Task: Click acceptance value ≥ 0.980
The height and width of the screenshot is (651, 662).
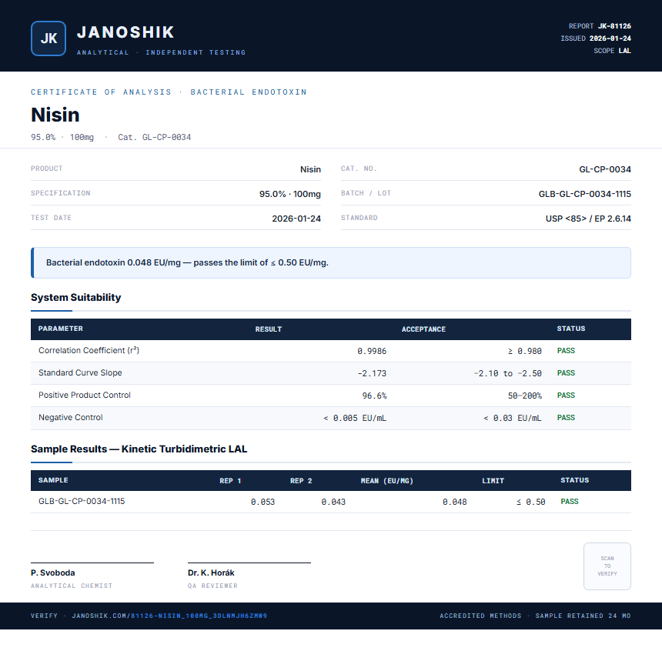Action: coord(524,351)
